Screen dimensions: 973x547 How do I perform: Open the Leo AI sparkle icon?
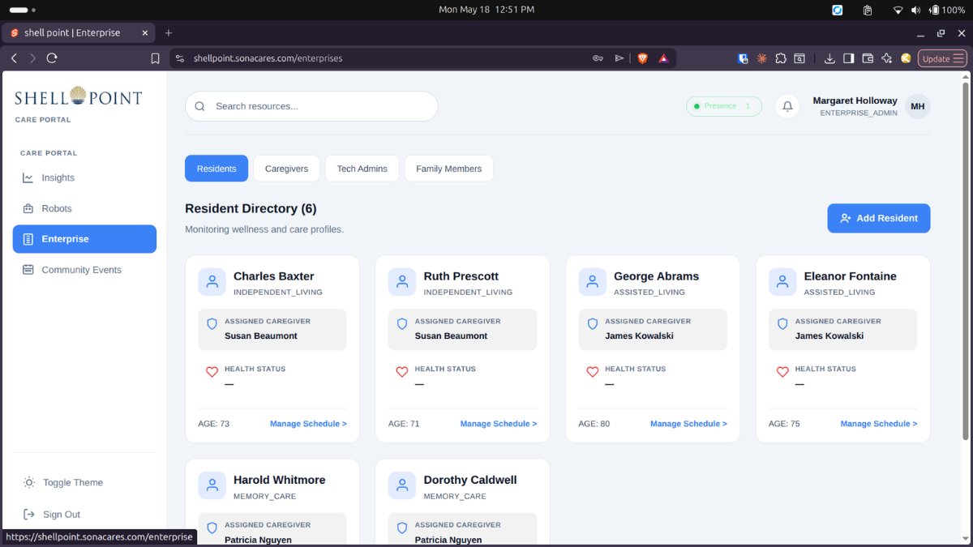pyautogui.click(x=886, y=58)
